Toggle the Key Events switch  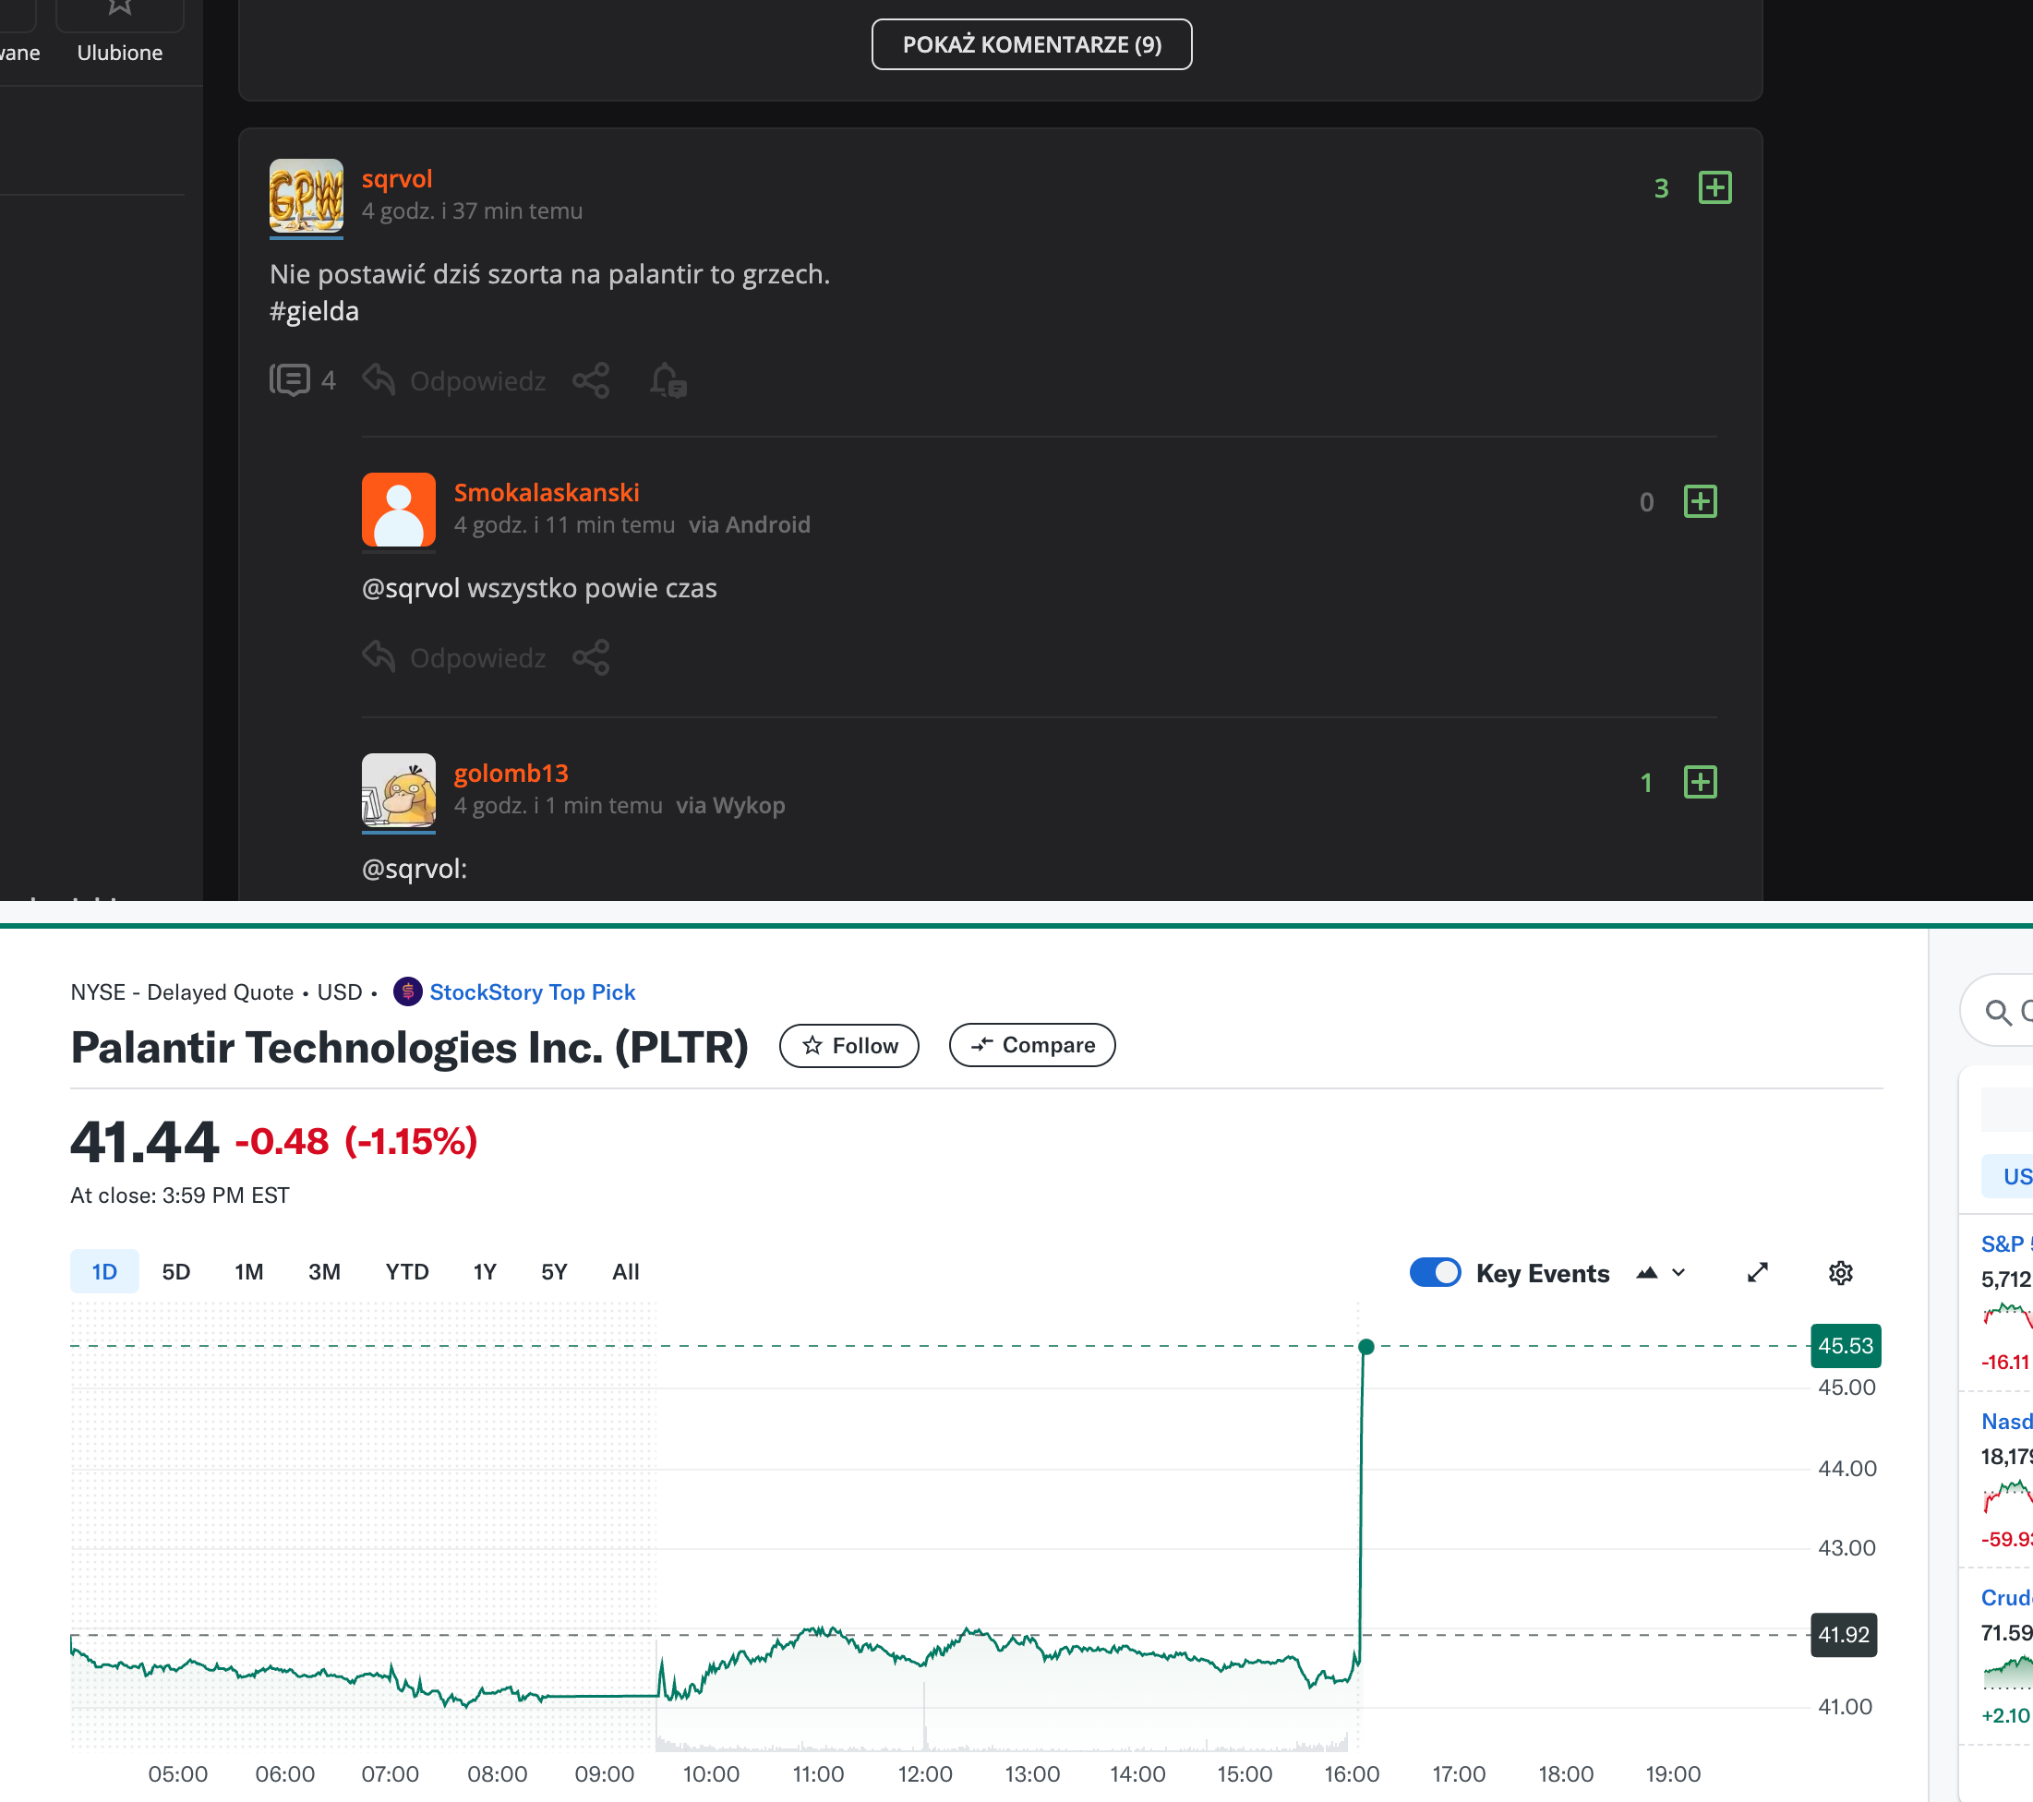pos(1434,1272)
